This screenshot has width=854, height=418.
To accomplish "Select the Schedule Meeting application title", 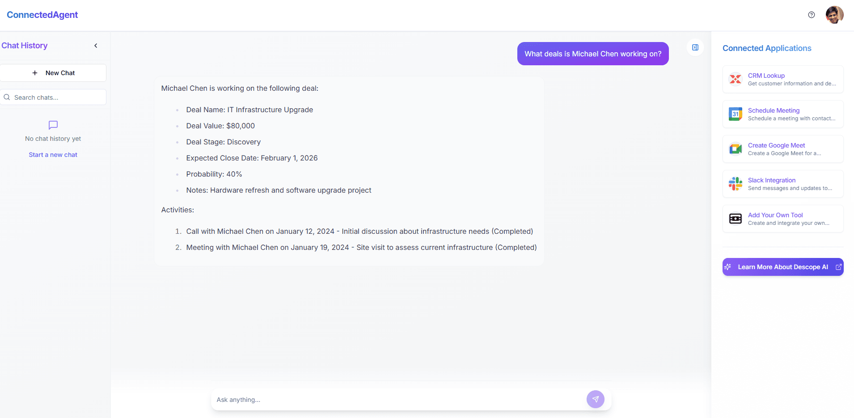I will [x=774, y=110].
